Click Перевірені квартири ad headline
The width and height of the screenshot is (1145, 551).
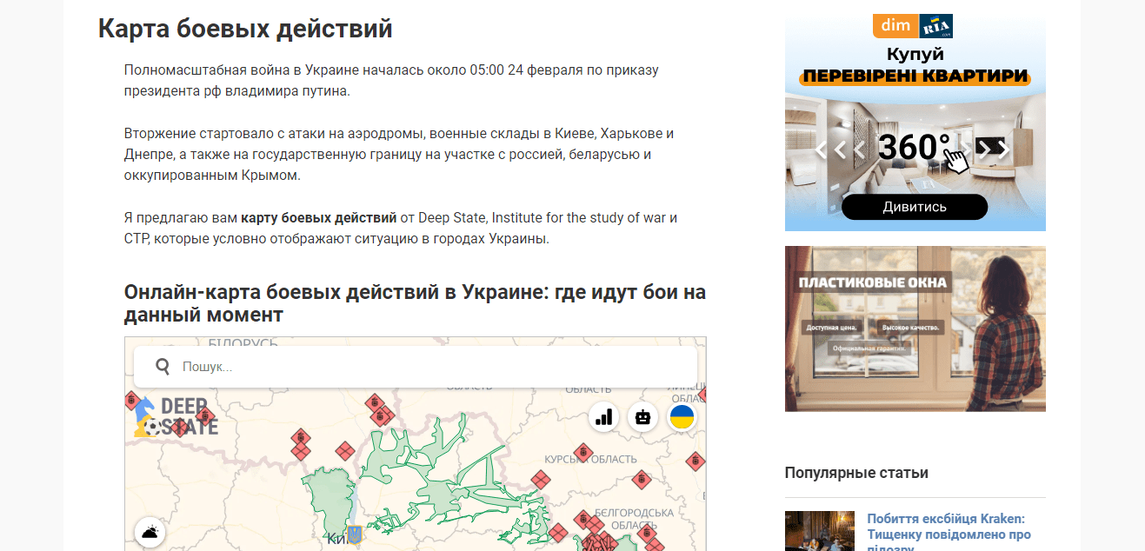tap(915, 76)
